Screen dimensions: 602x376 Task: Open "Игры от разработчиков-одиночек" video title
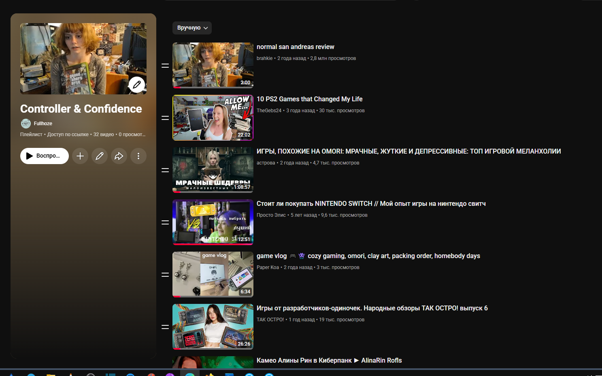tap(372, 308)
